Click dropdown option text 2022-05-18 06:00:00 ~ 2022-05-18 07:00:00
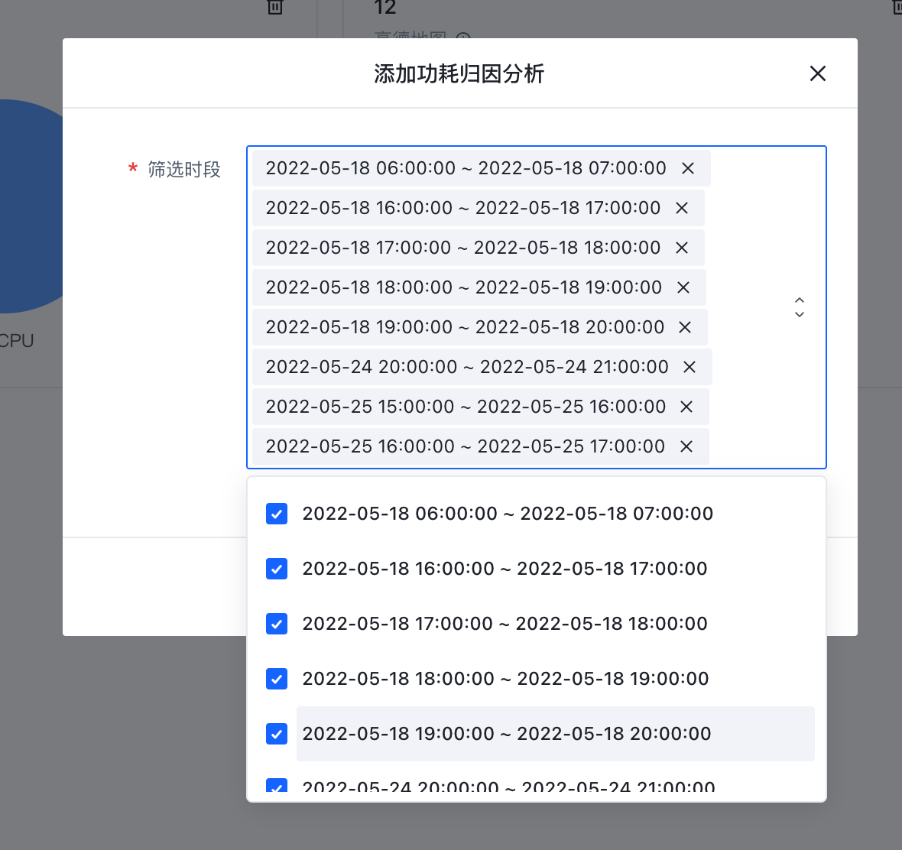 pos(508,514)
